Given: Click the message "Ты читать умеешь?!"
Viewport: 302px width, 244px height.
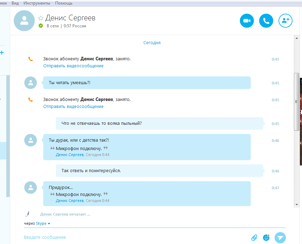Looking at the screenshot, I should click(147, 83).
